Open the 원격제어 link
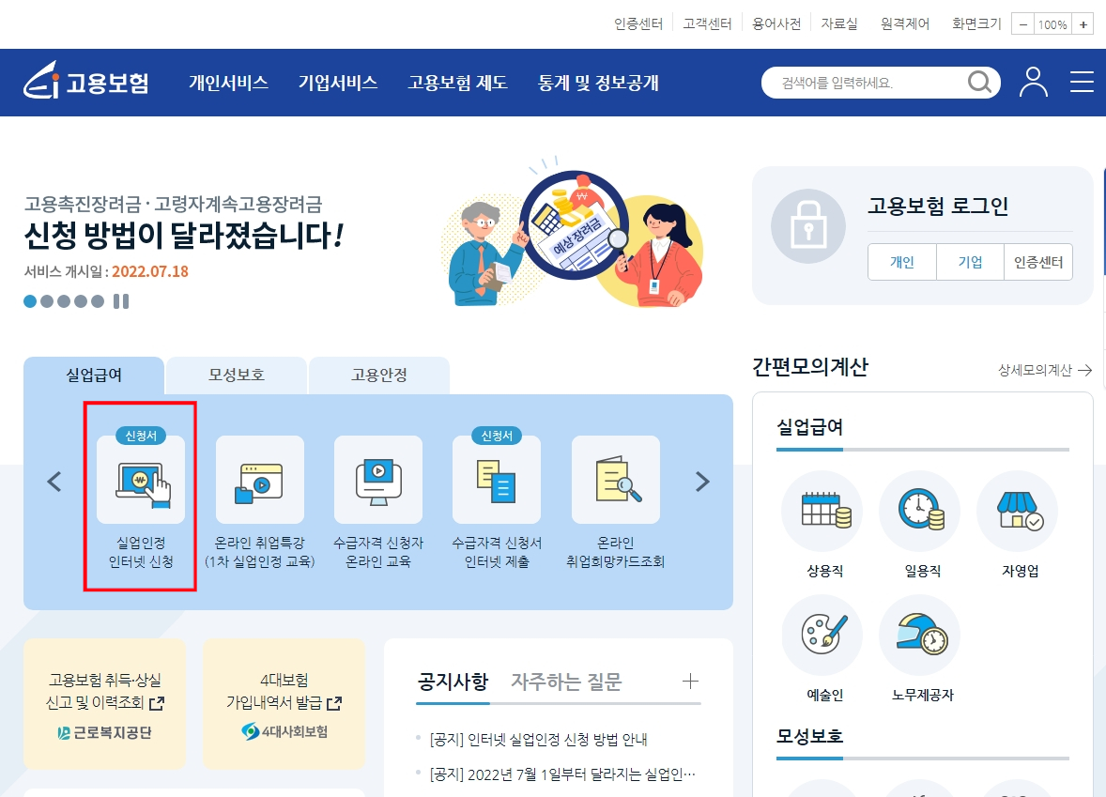 (905, 24)
